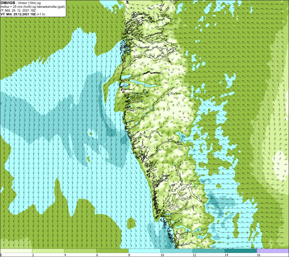Click the 8–10 m/s light cyan legend swatch
Image resolution: width=289 pixels, height=257 pixels.
pyautogui.click(x=144, y=251)
